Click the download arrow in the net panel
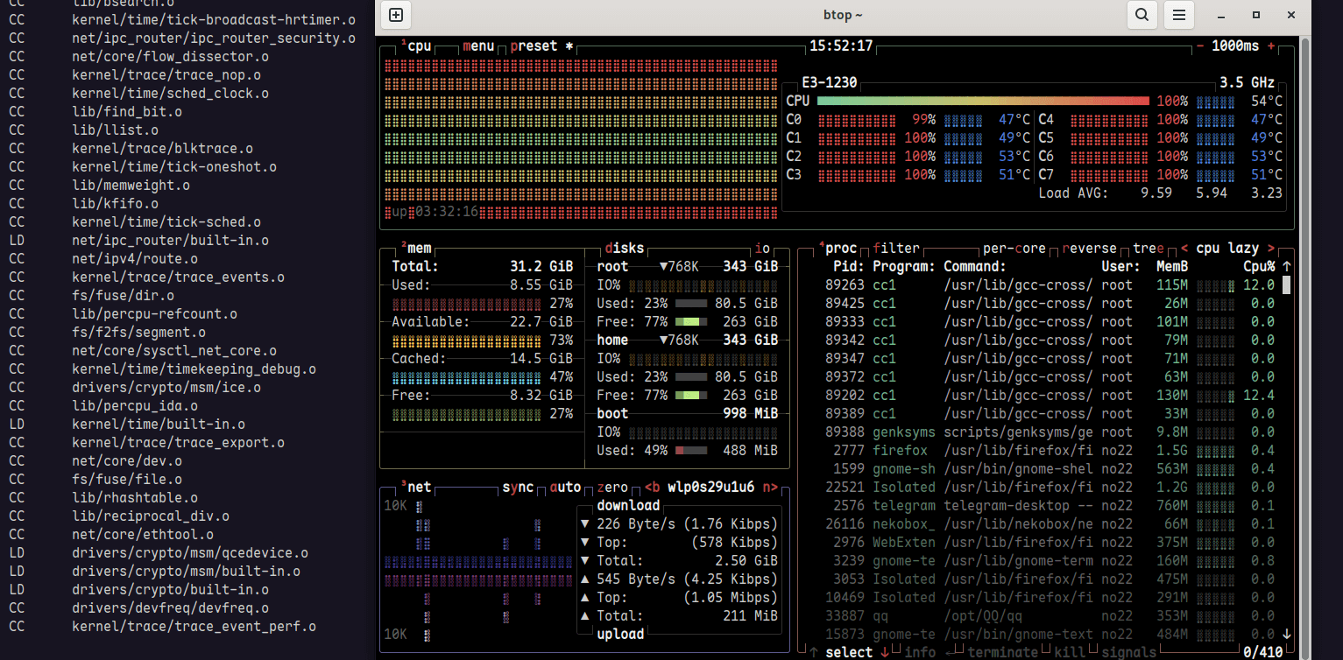 click(x=585, y=523)
